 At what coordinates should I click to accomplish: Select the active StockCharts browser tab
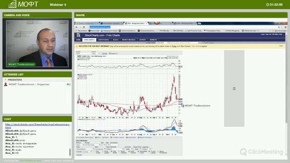click(x=136, y=23)
